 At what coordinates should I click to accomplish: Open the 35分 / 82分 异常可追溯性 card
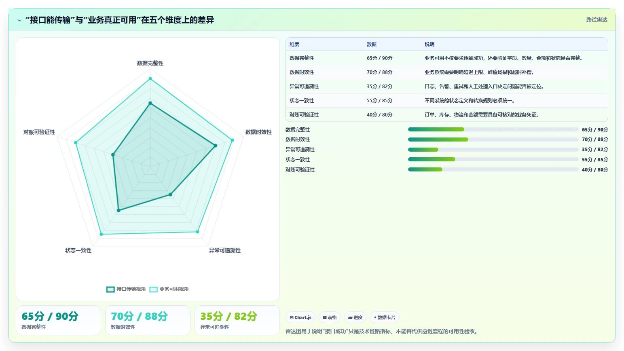[237, 320]
